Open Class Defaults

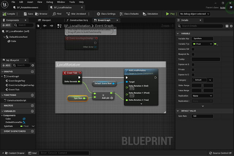(129, 14)
